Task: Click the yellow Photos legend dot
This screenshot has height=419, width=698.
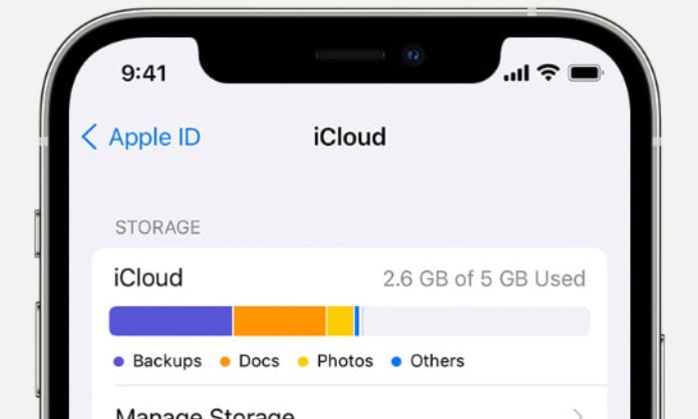Action: point(303,361)
